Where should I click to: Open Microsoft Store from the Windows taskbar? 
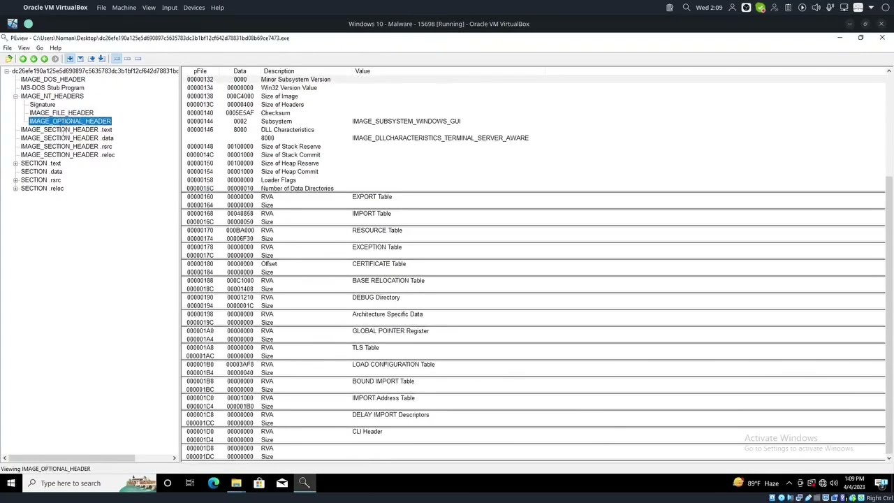[259, 483]
